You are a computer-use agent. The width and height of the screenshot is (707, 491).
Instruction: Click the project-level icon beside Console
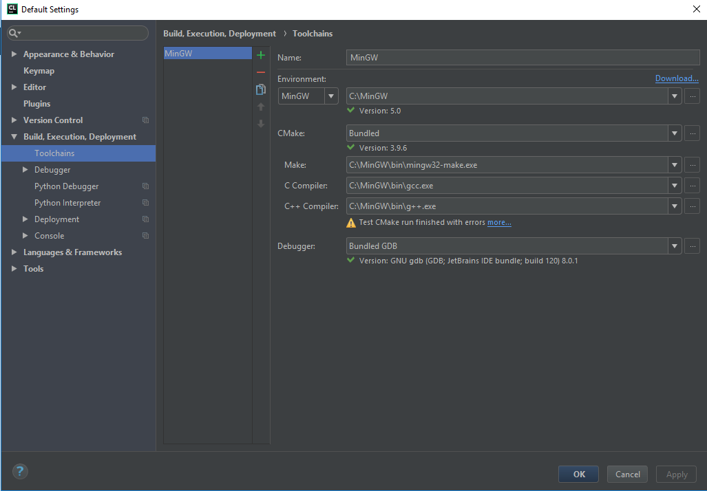coord(146,236)
